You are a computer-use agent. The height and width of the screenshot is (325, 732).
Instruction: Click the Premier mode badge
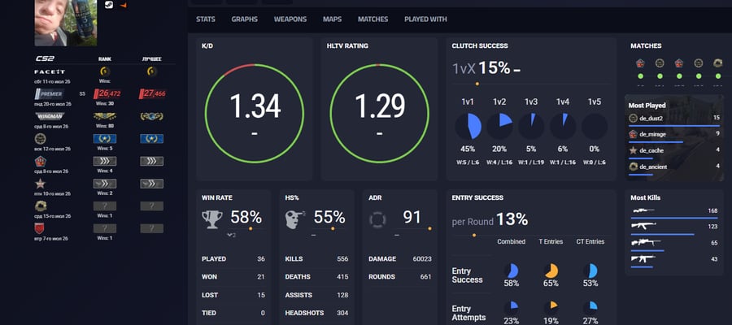[x=49, y=94]
